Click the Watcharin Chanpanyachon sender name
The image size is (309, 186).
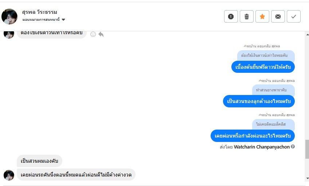coord(262,147)
